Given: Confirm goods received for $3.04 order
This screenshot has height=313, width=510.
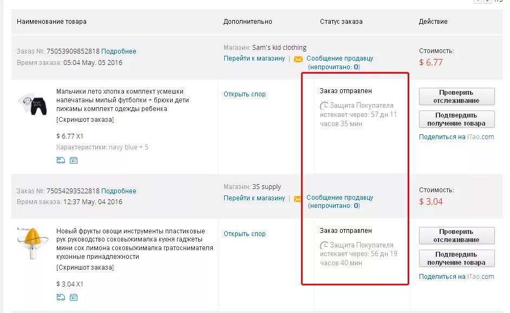Looking at the screenshot, I should click(456, 258).
